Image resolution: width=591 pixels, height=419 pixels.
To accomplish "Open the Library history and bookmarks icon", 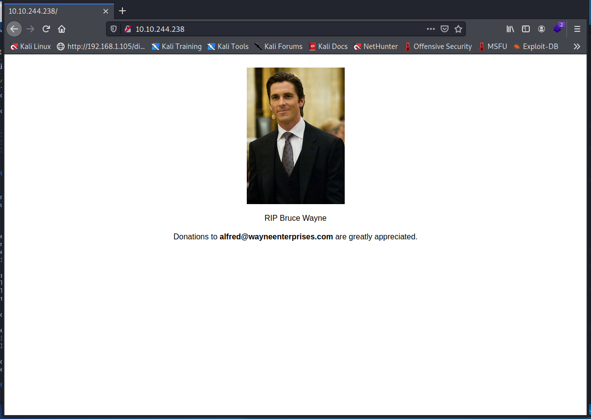I will (510, 29).
